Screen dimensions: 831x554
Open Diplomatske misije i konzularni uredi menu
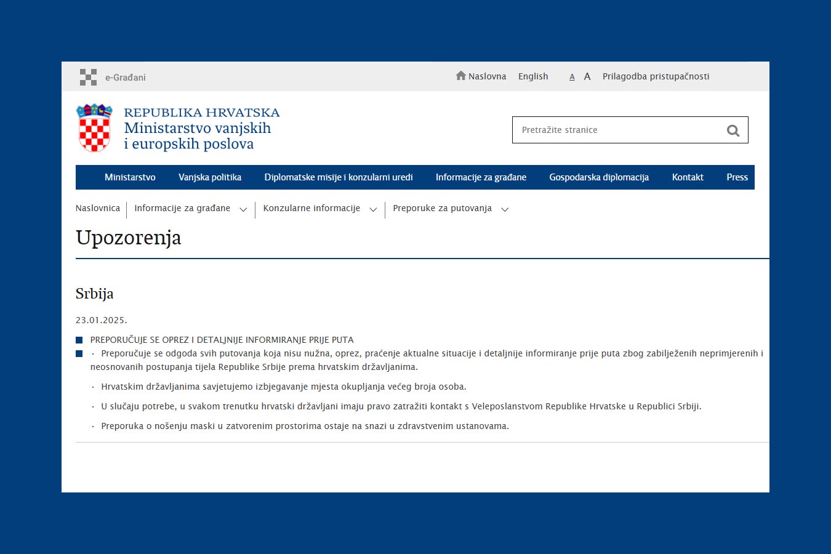coord(339,177)
